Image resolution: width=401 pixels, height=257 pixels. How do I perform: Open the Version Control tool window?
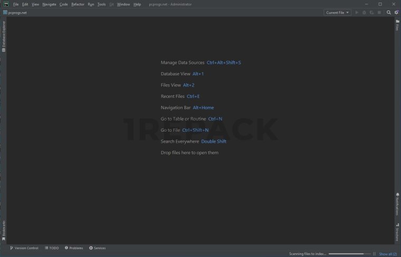pyautogui.click(x=23, y=248)
